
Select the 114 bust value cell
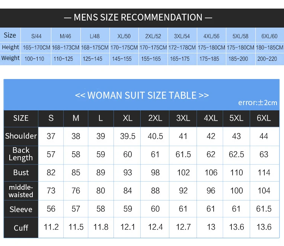(264, 173)
